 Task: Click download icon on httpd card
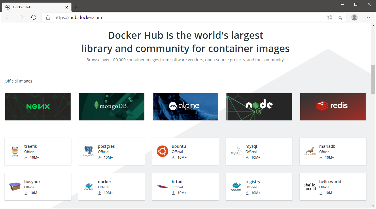point(173,193)
